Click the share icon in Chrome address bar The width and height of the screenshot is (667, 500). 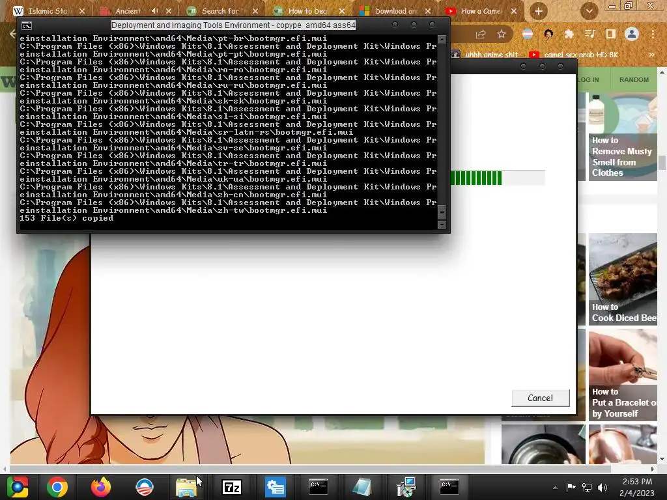pyautogui.click(x=481, y=34)
